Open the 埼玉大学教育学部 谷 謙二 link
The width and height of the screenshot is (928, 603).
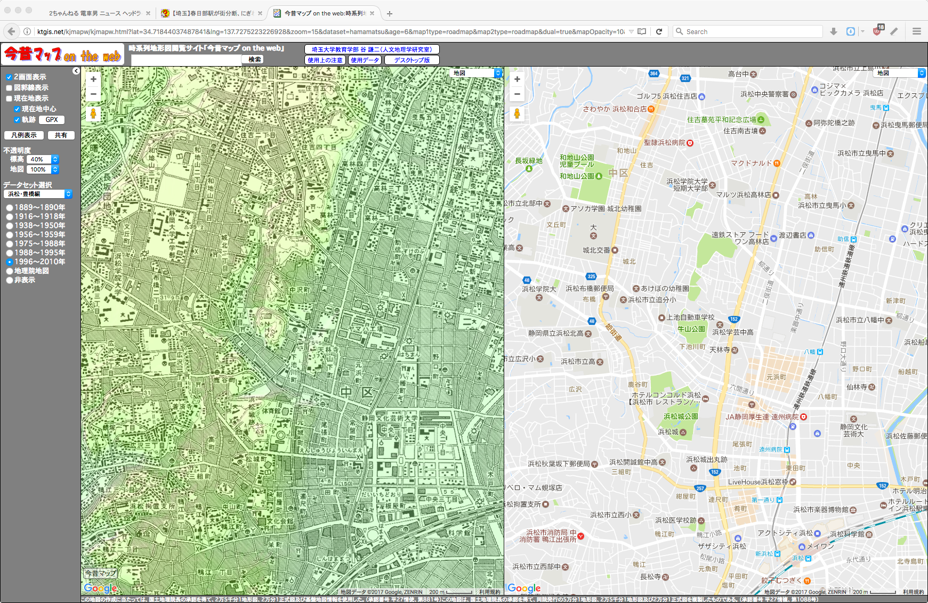[x=372, y=50]
